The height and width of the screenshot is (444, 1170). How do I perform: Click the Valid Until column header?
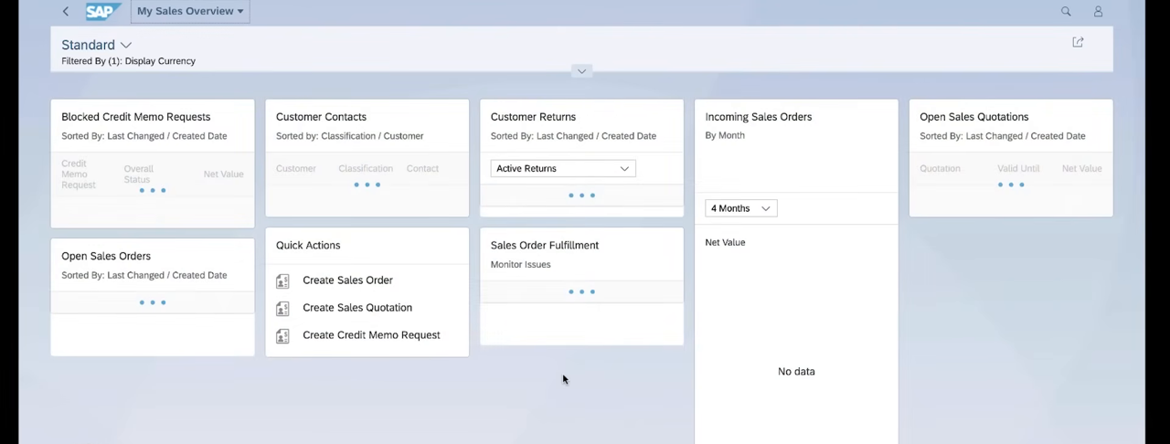tap(1018, 168)
